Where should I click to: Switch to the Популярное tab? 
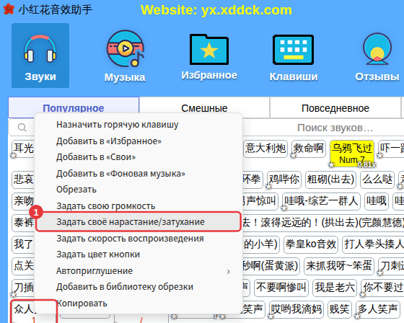(74, 107)
